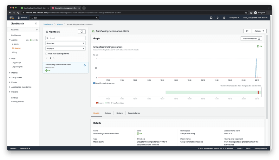Viewport: 279px width, 160px height.
Task: Open the Chrome three-dot menu
Action: [269, 13]
